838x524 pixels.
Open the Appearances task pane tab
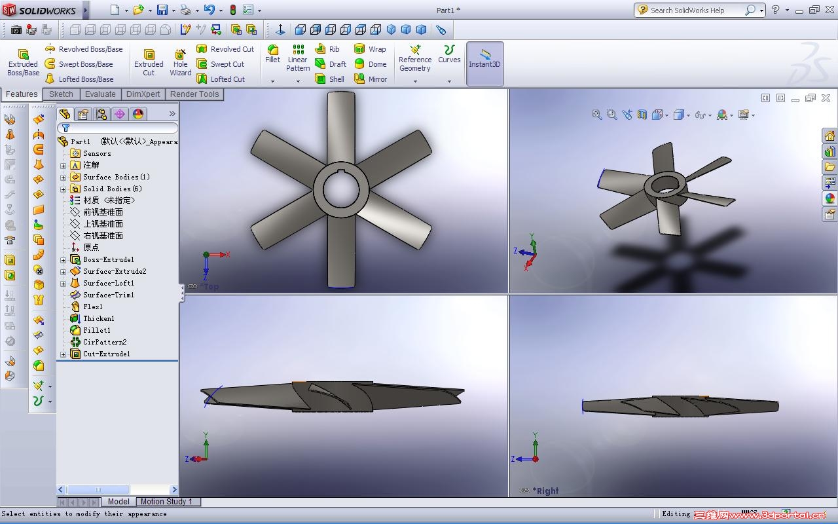(829, 198)
